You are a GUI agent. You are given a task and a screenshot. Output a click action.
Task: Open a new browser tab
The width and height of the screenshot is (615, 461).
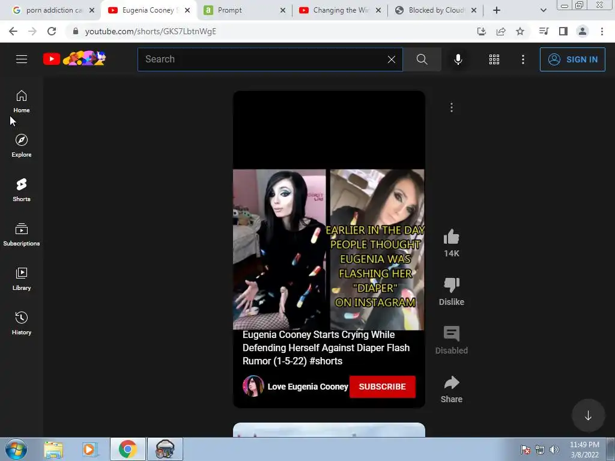(497, 10)
